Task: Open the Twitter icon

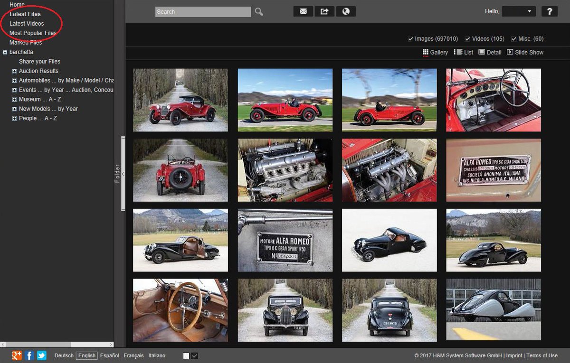Action: pyautogui.click(x=42, y=355)
